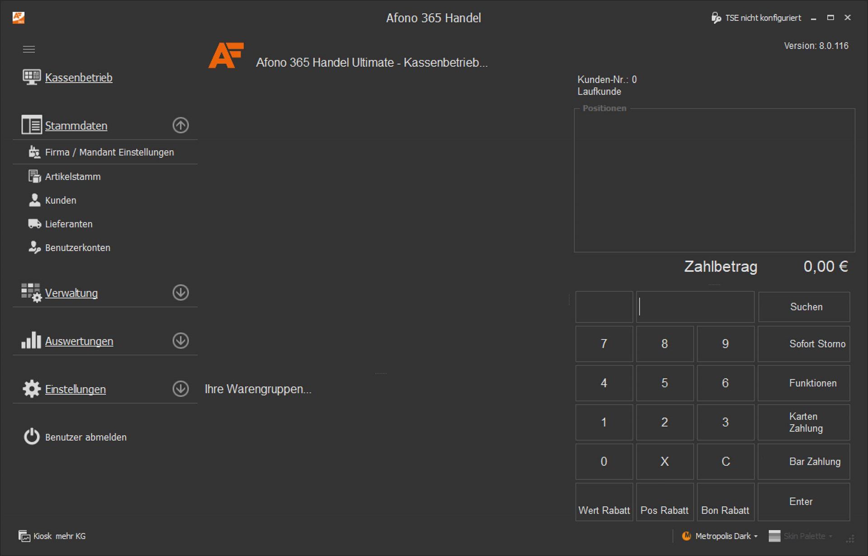Click Benutzer abmelden to log out

pyautogui.click(x=86, y=437)
